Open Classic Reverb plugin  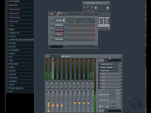click(x=109, y=71)
